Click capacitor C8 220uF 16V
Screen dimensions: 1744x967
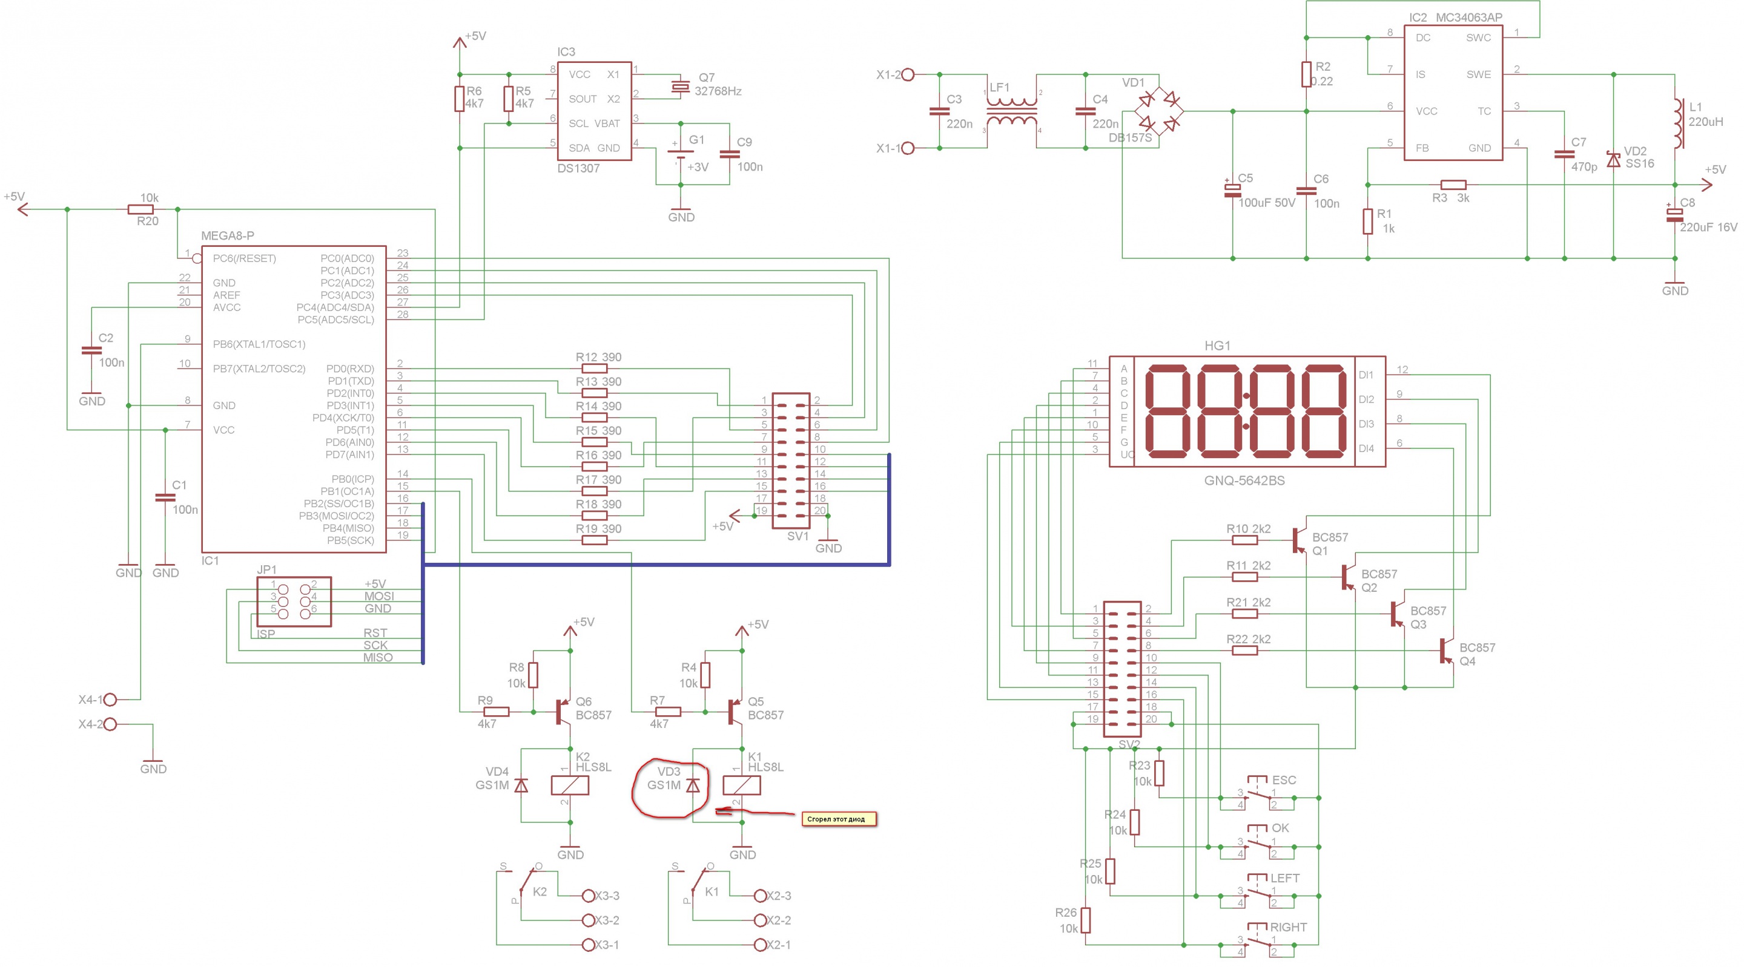1675,214
